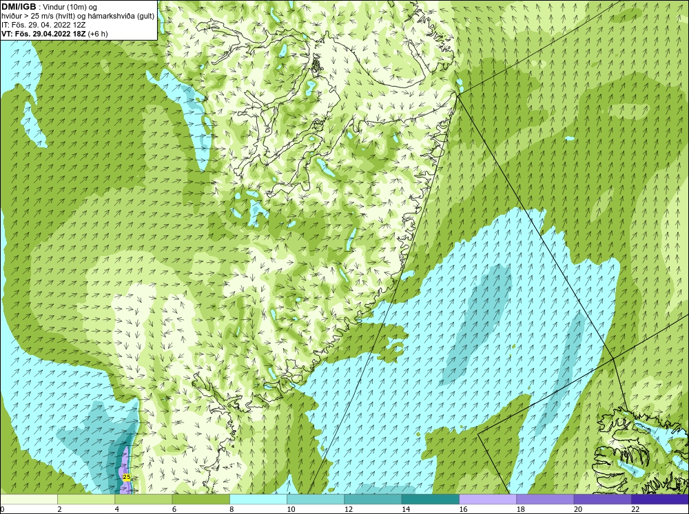Click the 12–14 m/s medium teal legend swatch

coord(373,499)
